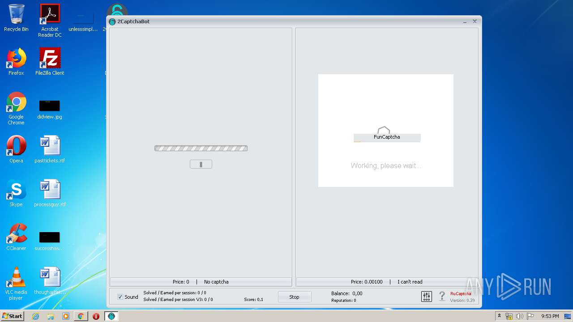Select the Acrobat Reader DC desktop icon
Viewport: 573px width, 322px height.
tap(50, 21)
